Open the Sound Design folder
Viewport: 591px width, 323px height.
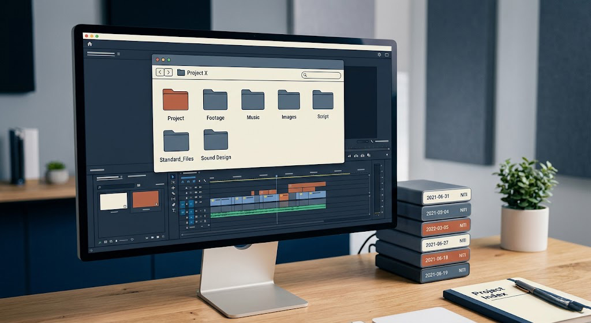click(216, 140)
